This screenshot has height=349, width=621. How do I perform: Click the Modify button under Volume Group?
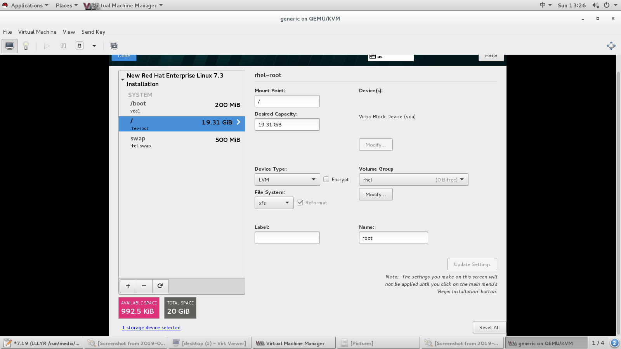tap(376, 194)
